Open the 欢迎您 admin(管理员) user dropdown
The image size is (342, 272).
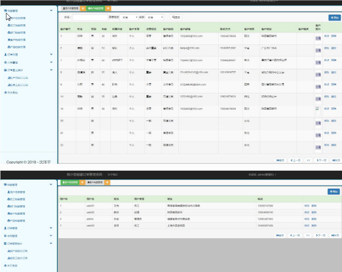click(x=262, y=174)
